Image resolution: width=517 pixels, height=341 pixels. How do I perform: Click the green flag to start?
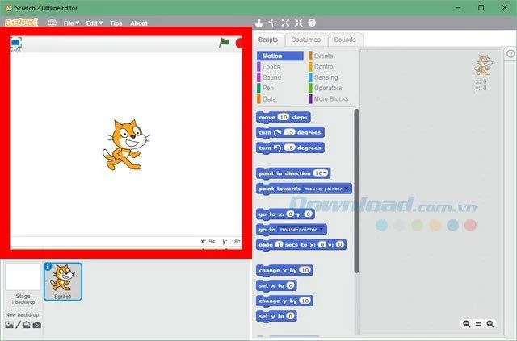coord(225,43)
